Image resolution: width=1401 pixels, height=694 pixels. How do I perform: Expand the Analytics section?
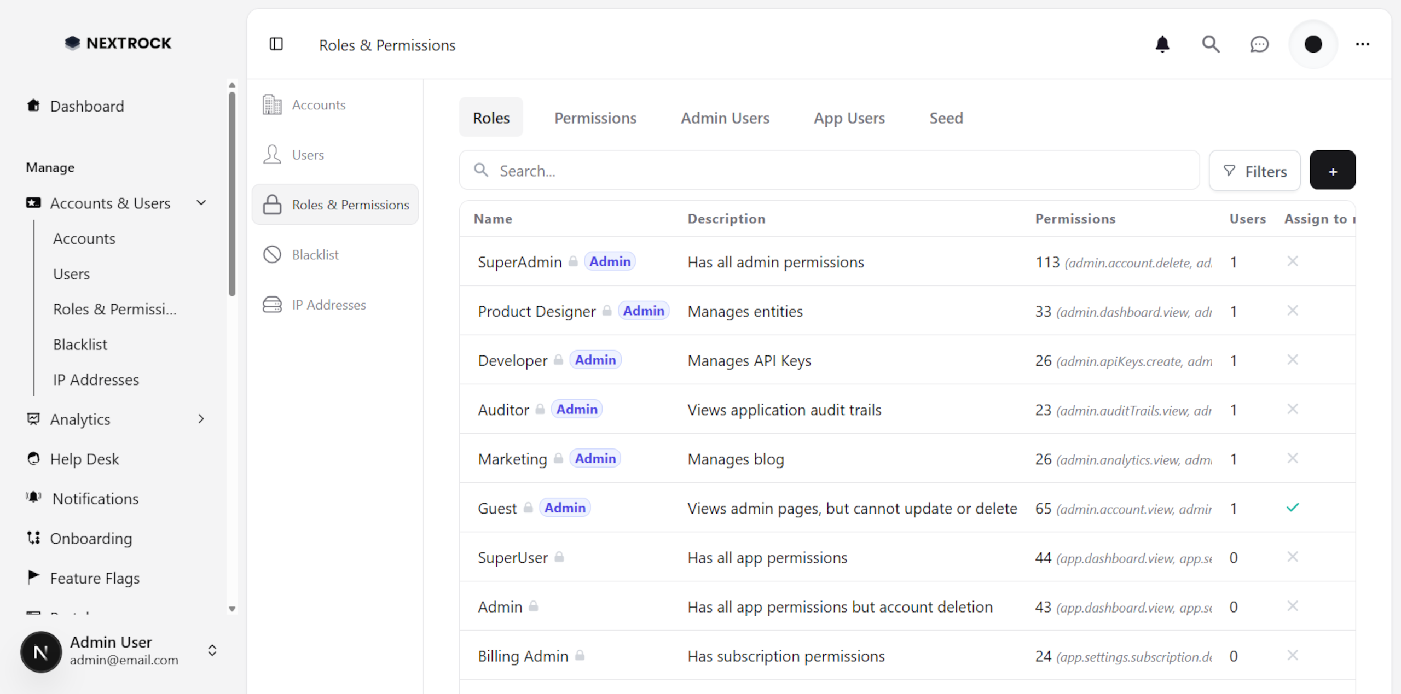pos(201,419)
